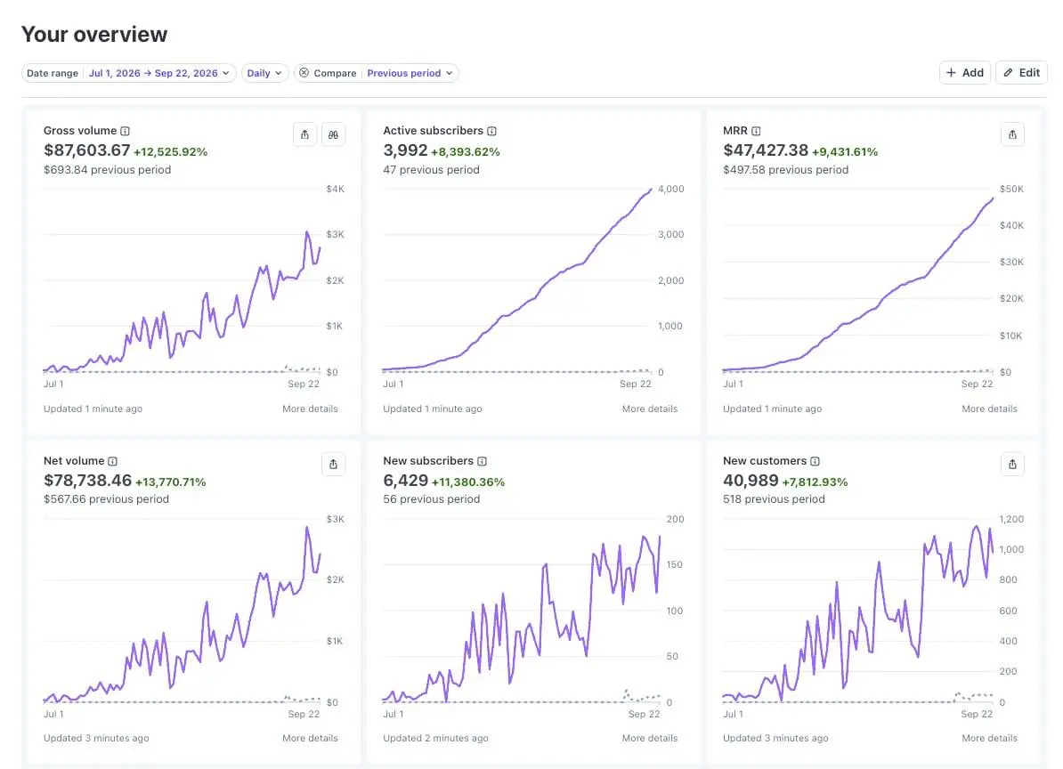This screenshot has width=1063, height=769.
Task: Export the Gross volume chart via share icon
Action: coord(305,134)
